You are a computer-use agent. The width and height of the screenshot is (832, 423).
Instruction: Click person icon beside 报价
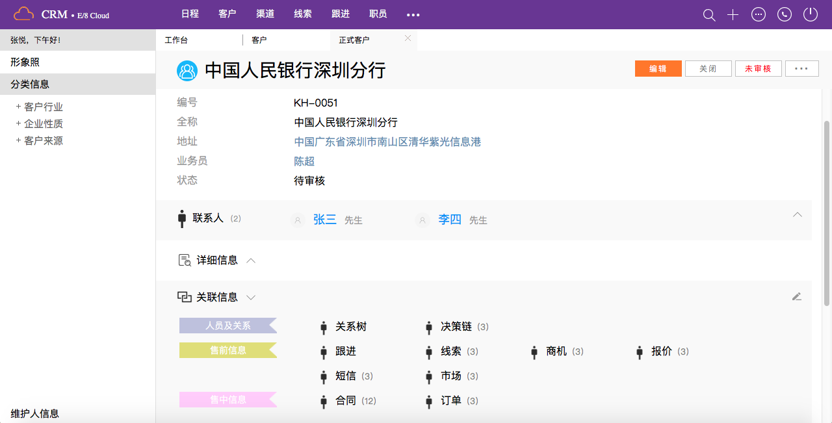pyautogui.click(x=640, y=352)
